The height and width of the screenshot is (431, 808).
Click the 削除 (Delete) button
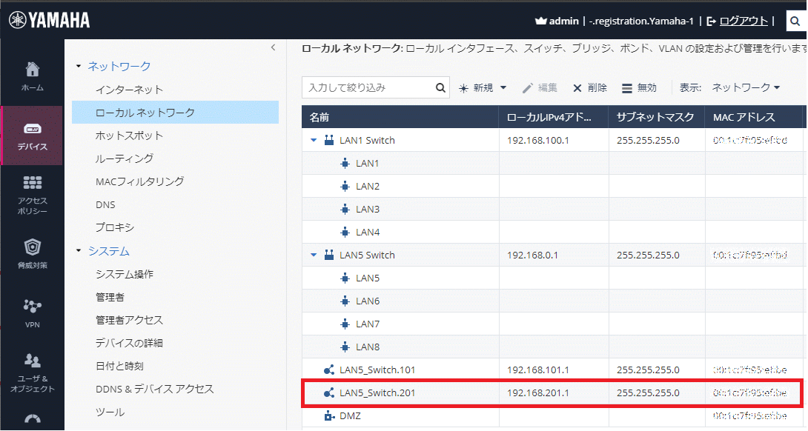(589, 87)
